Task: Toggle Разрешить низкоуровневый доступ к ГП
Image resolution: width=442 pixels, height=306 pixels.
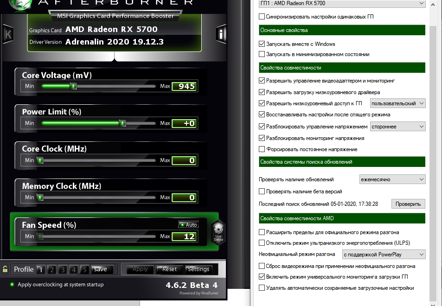Action: pos(262,103)
